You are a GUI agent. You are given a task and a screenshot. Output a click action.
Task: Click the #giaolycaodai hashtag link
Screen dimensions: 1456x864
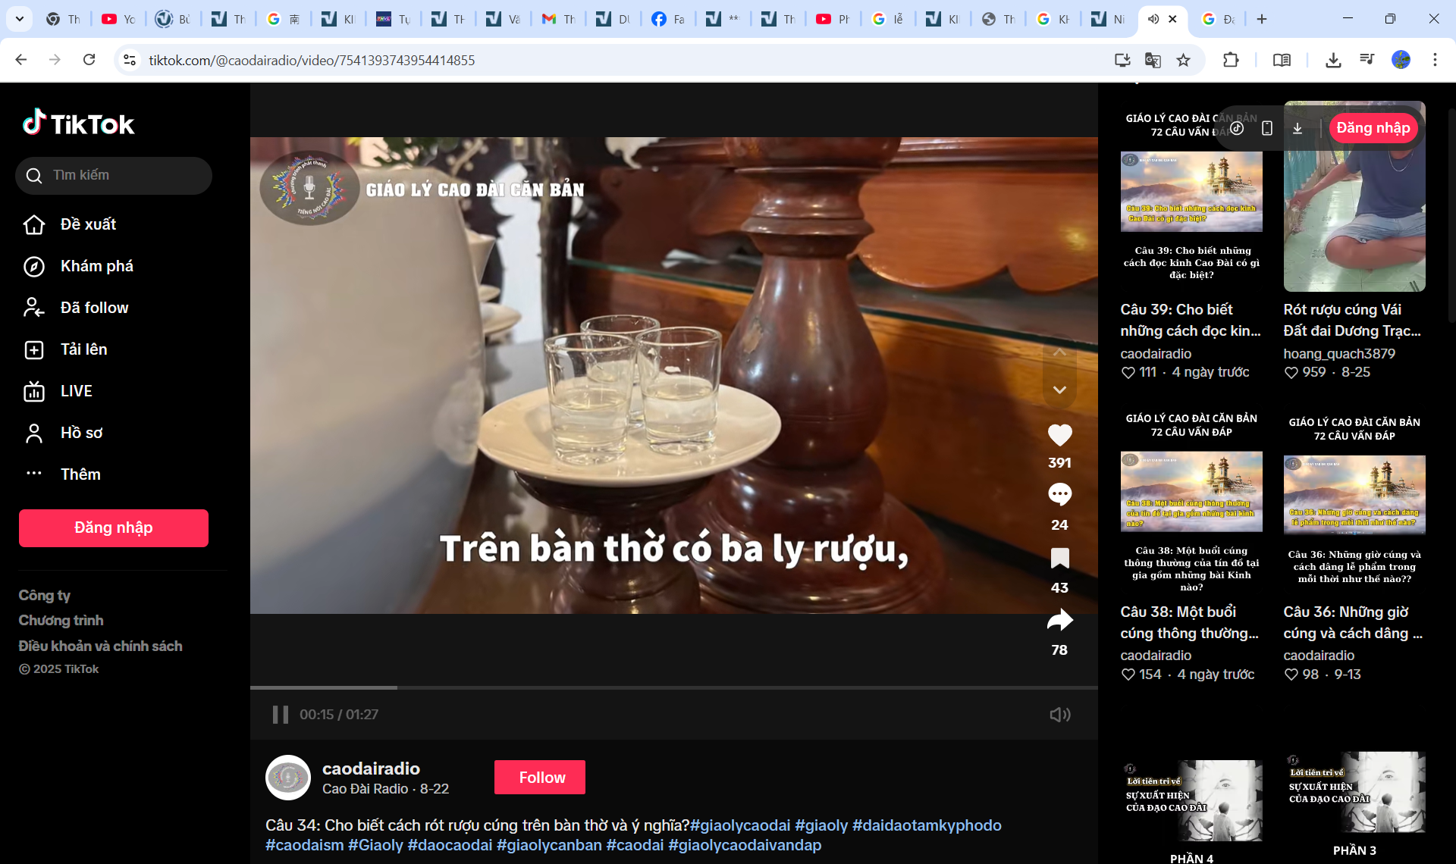pos(739,825)
